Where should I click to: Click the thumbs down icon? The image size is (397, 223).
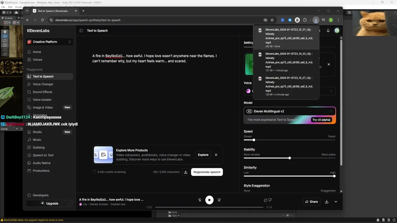point(270,200)
